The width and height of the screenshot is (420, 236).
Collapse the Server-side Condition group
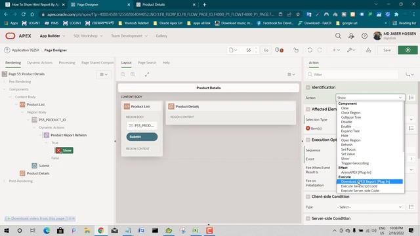pos(308,218)
